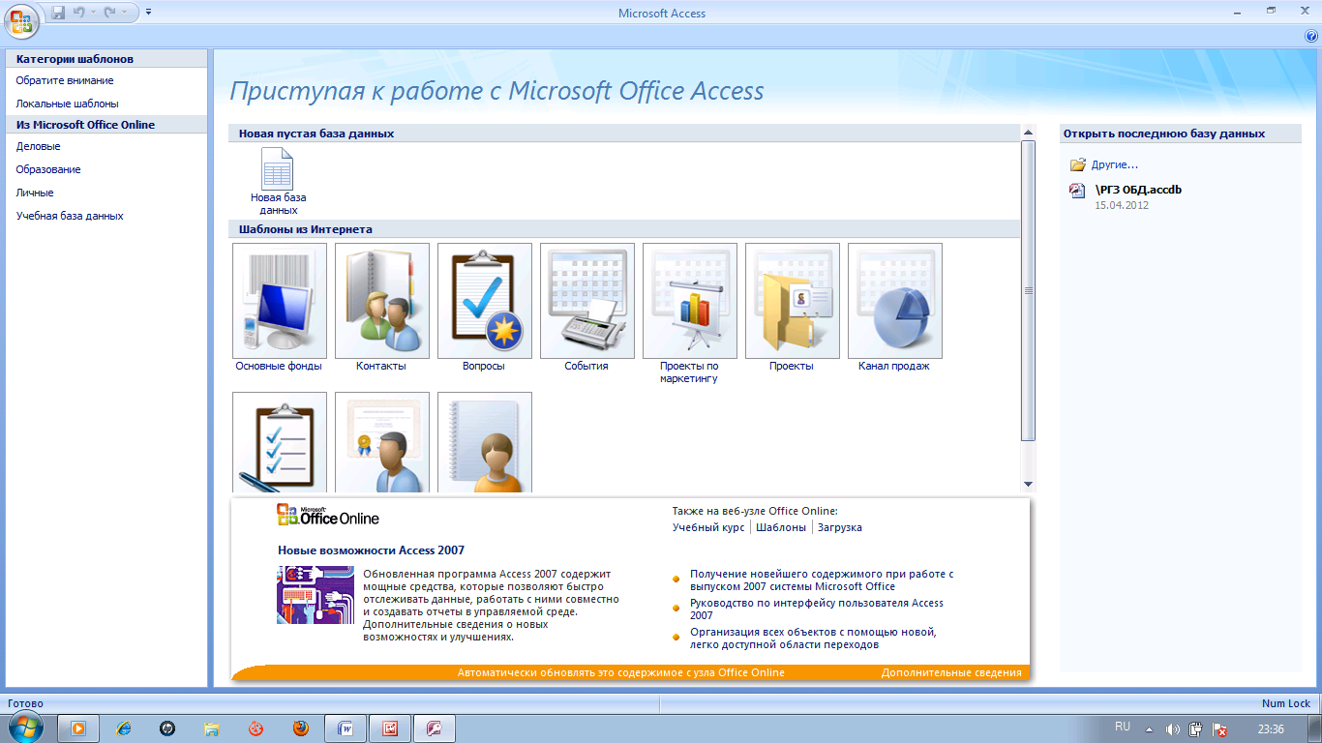Click the Office Online logo

click(328, 515)
